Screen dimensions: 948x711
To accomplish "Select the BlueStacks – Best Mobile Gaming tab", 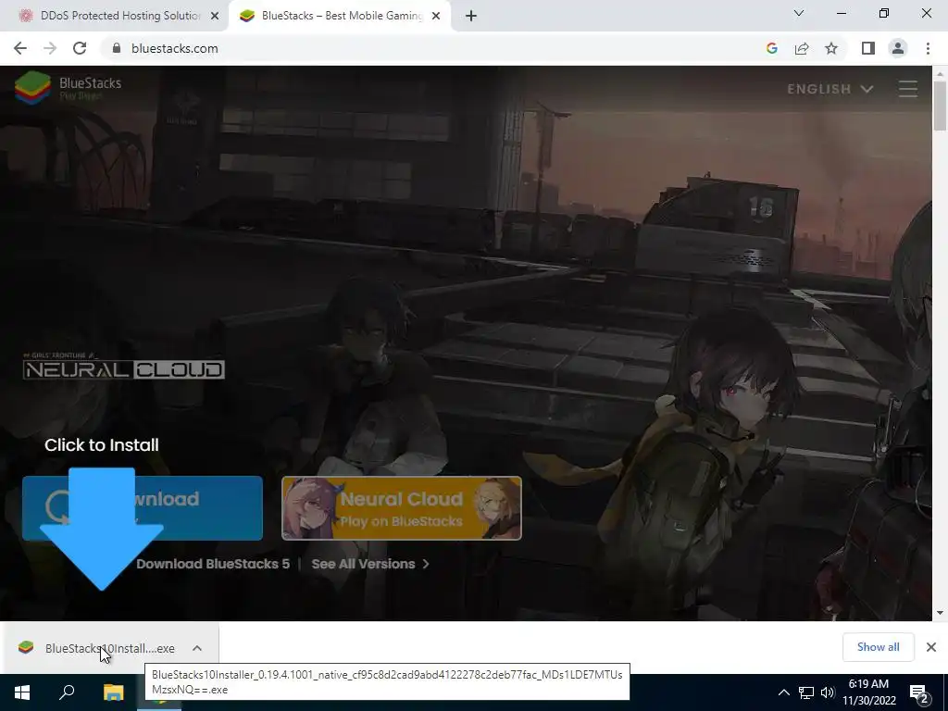I will coord(341,16).
